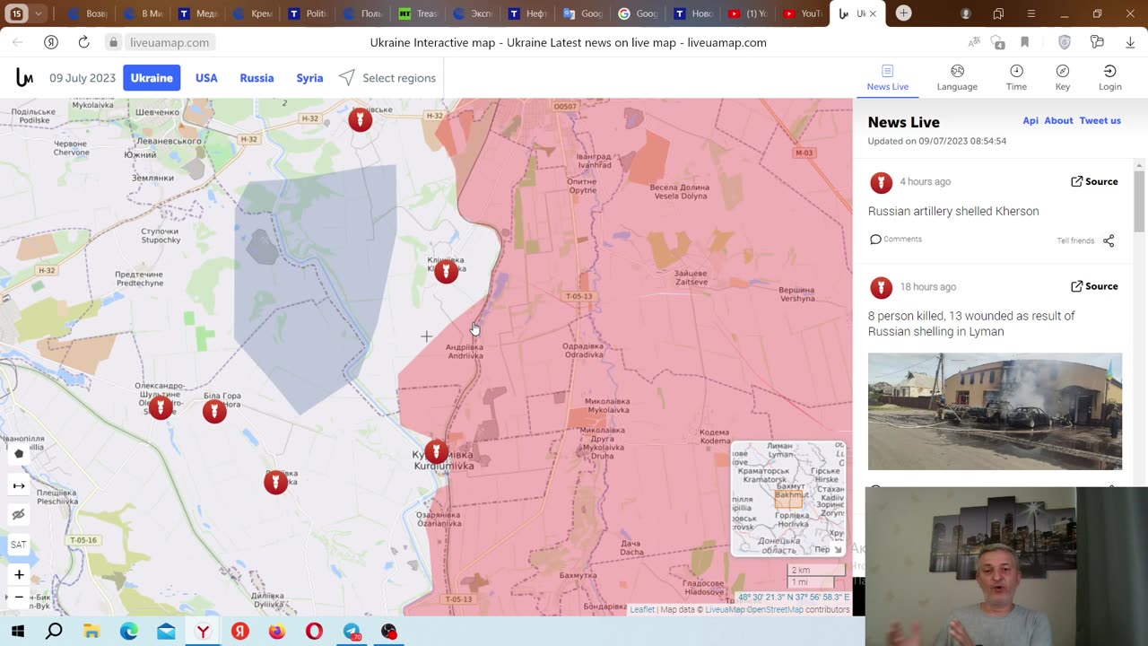Image resolution: width=1148 pixels, height=646 pixels.
Task: Click the Leaflet attribution link
Action: (x=642, y=609)
